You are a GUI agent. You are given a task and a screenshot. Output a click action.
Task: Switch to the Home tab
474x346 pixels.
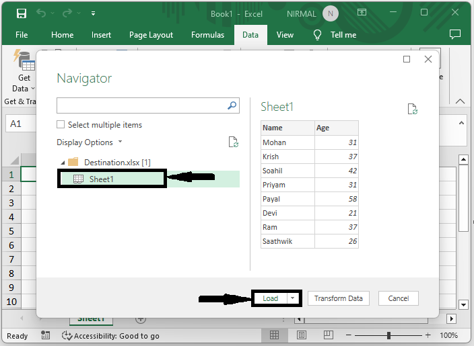point(62,35)
